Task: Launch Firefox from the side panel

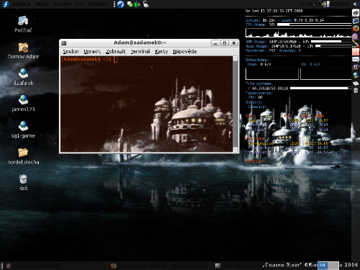Action: pyautogui.click(x=356, y=29)
